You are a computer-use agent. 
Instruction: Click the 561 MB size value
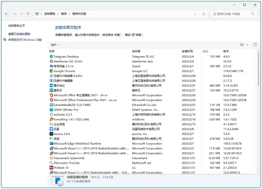click(x=215, y=168)
